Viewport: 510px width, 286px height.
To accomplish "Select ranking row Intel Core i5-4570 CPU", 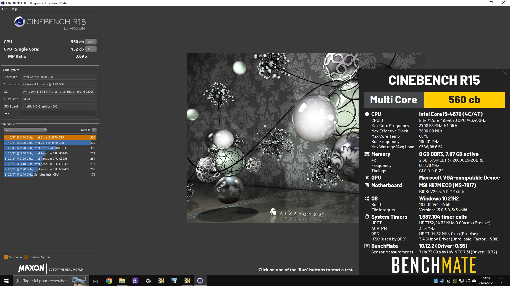I will (50, 143).
